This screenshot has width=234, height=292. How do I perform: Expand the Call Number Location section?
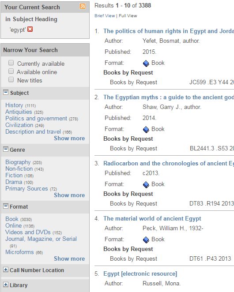pyautogui.click(x=6, y=270)
